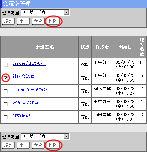Viewport: 147px width, 152px height.
Task: Click the top 休止 suspend button
Action: (23, 21)
